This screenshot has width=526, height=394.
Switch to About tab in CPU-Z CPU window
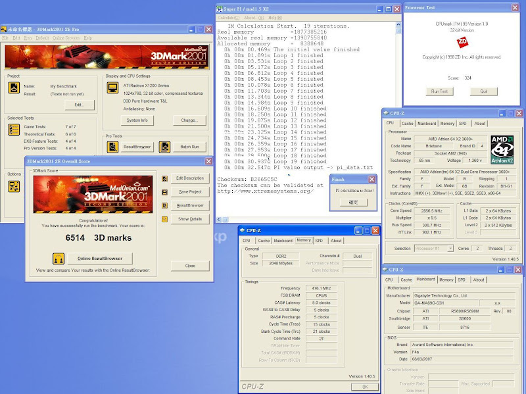tap(480, 124)
